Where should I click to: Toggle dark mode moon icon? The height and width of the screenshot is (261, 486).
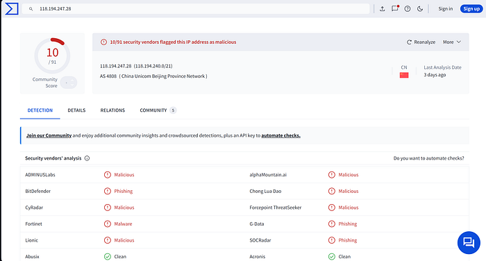pos(420,9)
